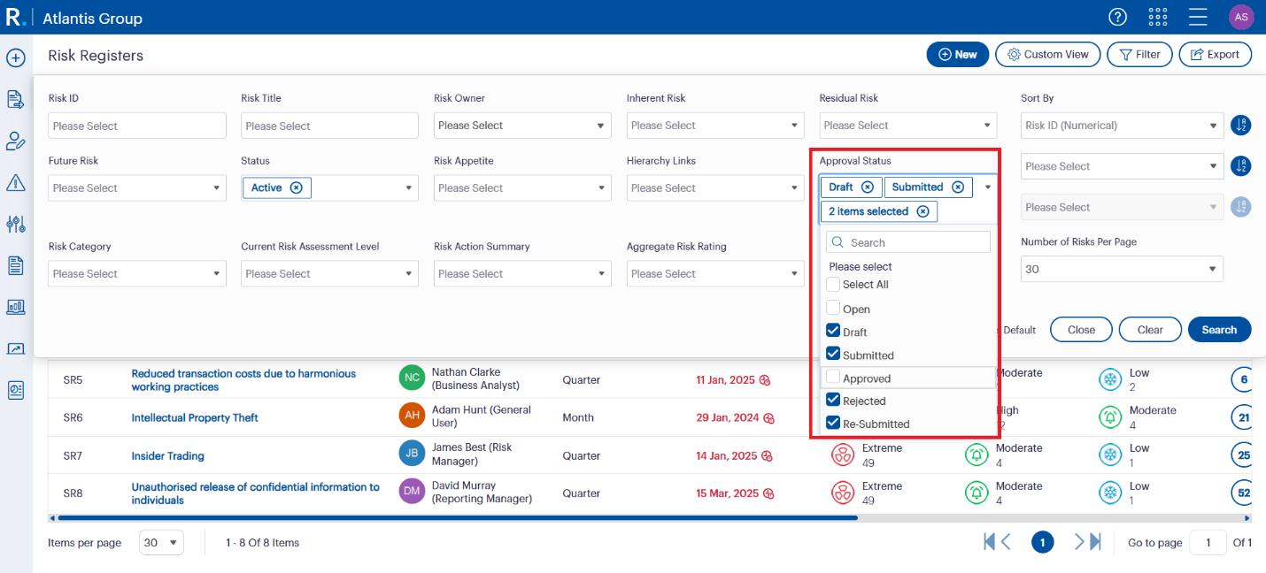Open the Sort By Risk ID dropdown
Screen dimensions: 1266x573
pos(1122,126)
